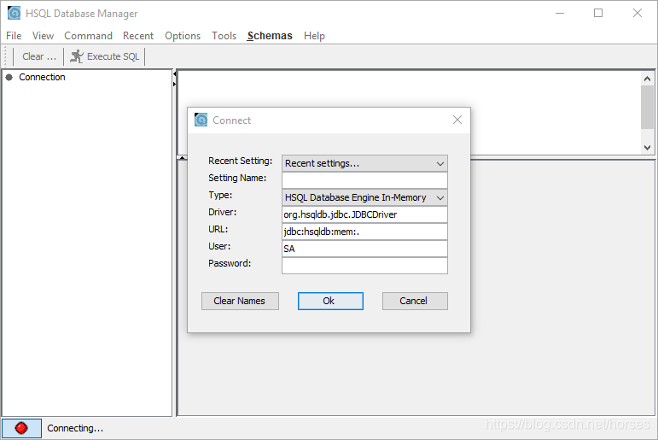This screenshot has width=658, height=440.
Task: Focus the Password field
Action: [364, 266]
